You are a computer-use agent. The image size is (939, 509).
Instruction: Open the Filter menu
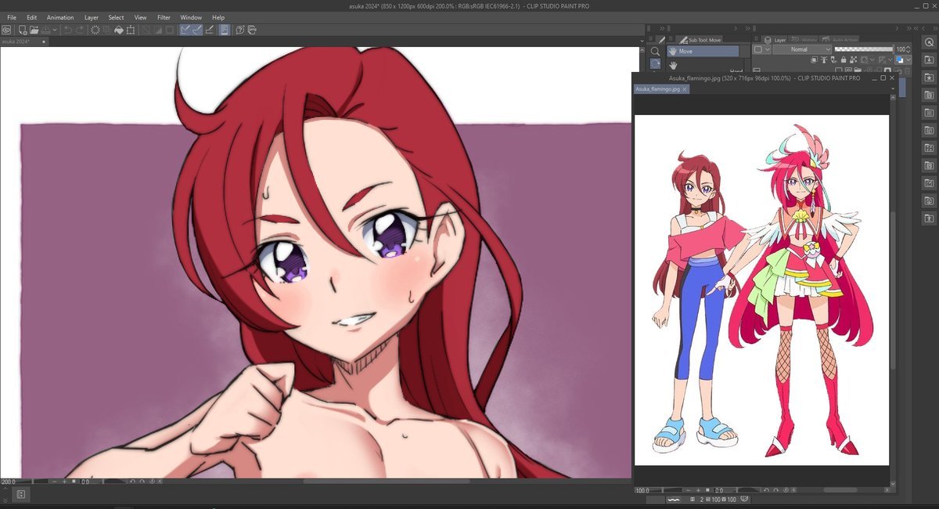(164, 17)
